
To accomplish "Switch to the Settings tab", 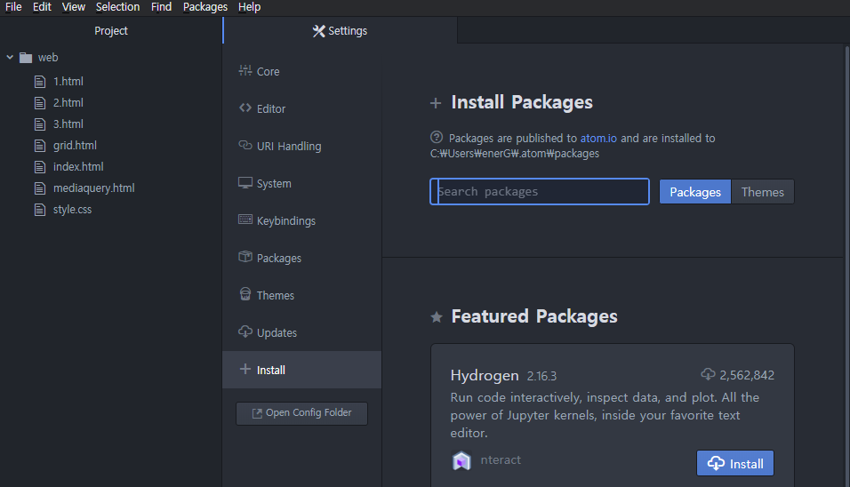I will click(340, 31).
